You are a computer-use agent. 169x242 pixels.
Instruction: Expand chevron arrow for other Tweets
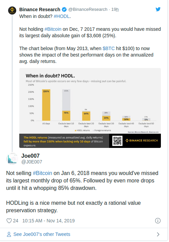tap(158, 234)
